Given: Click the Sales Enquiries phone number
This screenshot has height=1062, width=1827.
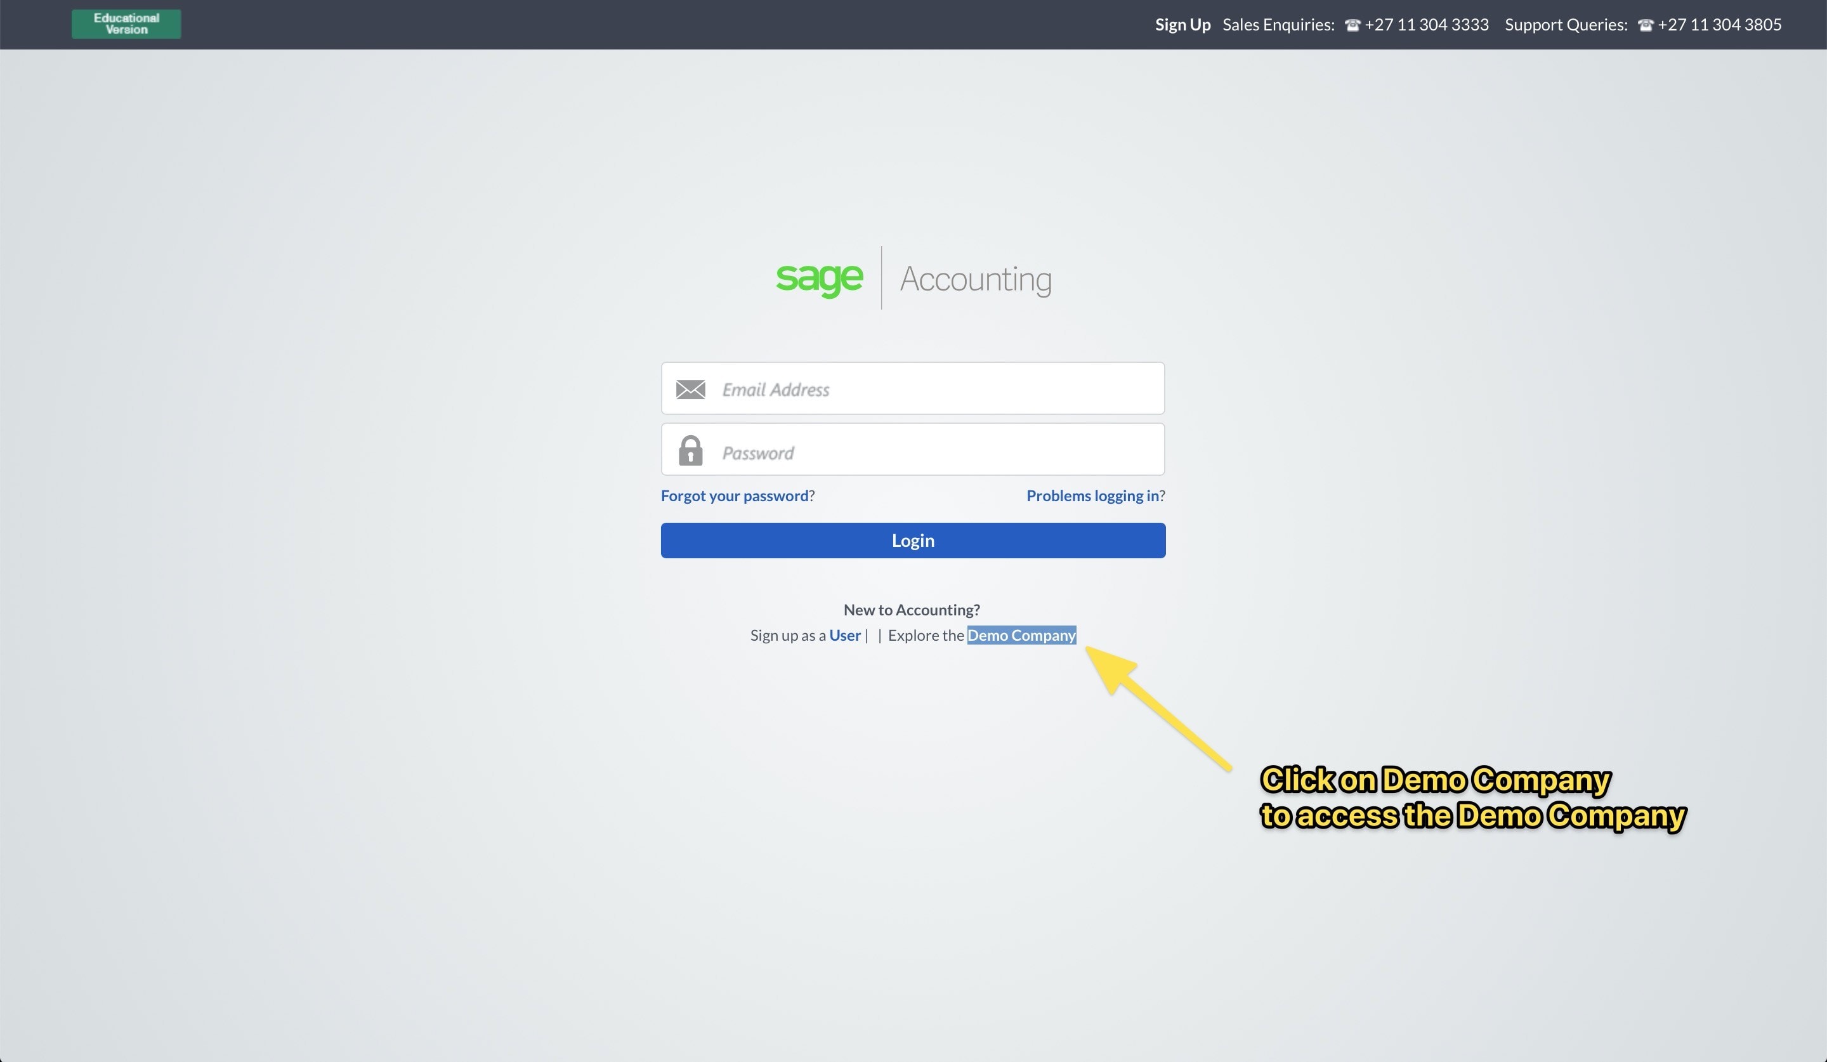Looking at the screenshot, I should point(1426,25).
